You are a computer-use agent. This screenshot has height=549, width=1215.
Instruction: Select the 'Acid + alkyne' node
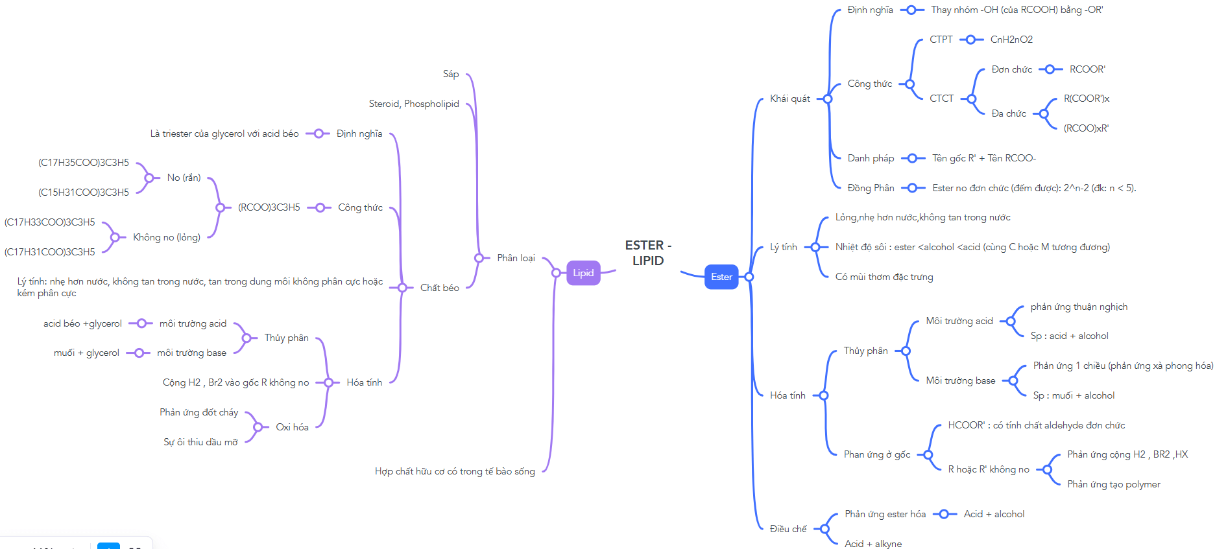click(x=873, y=544)
